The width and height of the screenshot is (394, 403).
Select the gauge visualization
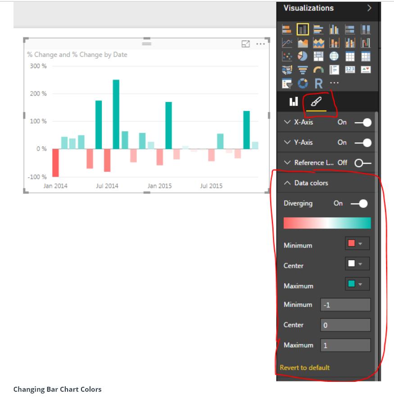pos(318,70)
